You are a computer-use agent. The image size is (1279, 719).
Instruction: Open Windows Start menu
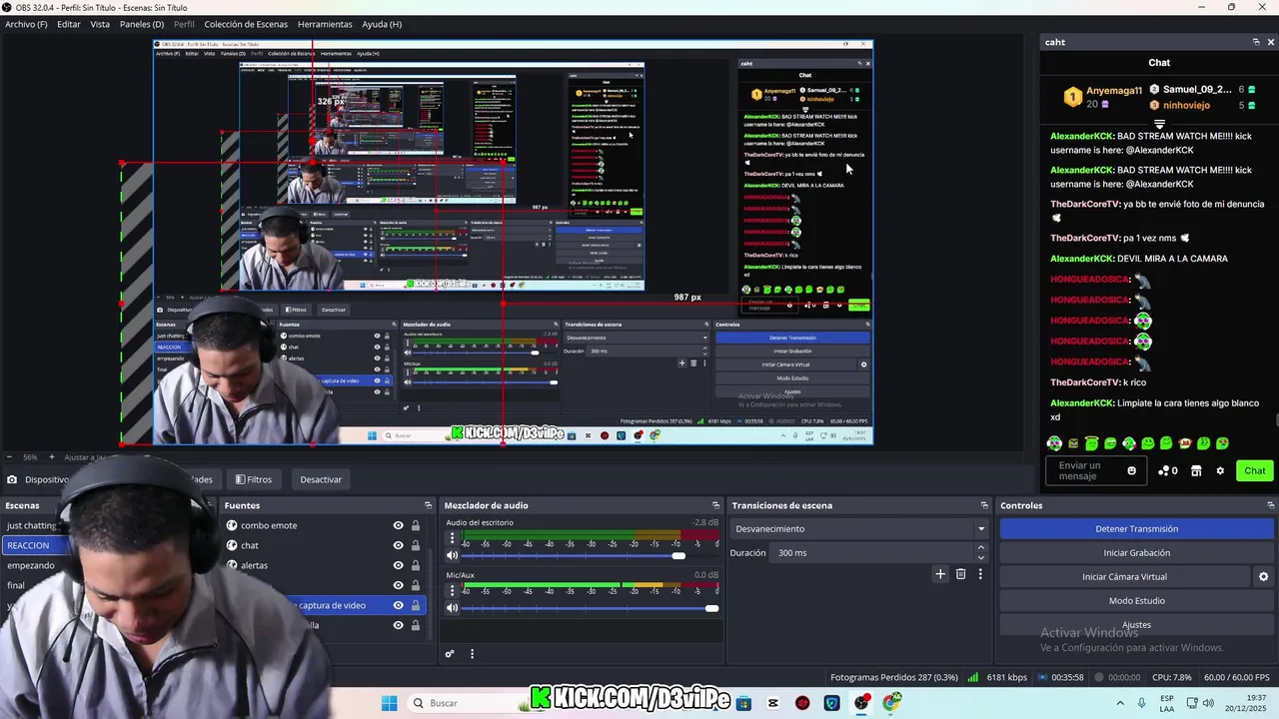pyautogui.click(x=389, y=703)
